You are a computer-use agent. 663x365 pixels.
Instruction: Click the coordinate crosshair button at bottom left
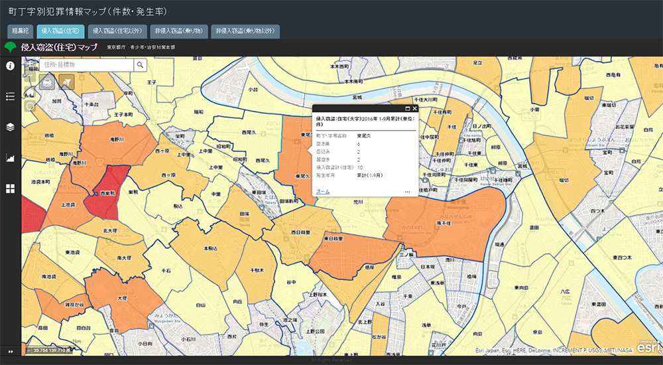29,350
